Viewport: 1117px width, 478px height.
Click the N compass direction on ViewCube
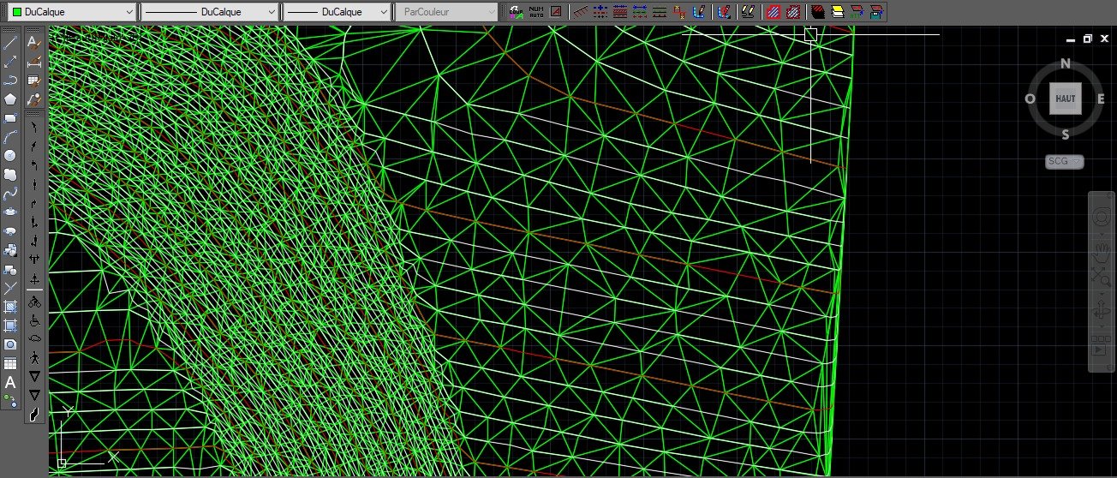pos(1066,64)
